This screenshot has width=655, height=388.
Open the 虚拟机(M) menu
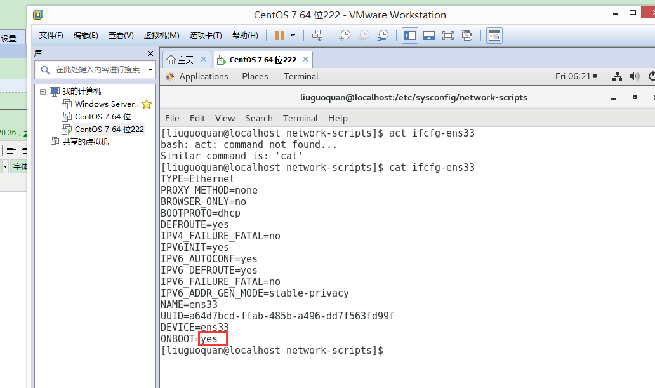161,36
